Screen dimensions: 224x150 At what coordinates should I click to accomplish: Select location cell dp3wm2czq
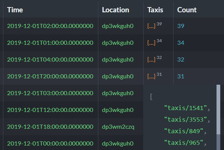pos(118,127)
